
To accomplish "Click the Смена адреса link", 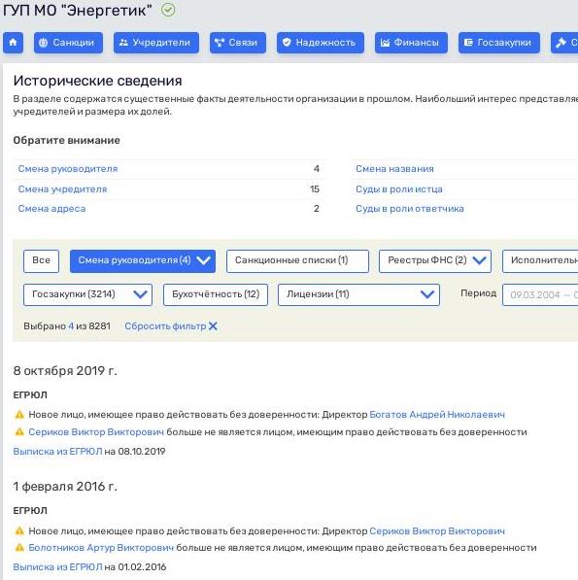I will (51, 209).
